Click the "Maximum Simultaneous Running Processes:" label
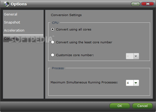The width and height of the screenshot is (156, 112). click(84, 82)
